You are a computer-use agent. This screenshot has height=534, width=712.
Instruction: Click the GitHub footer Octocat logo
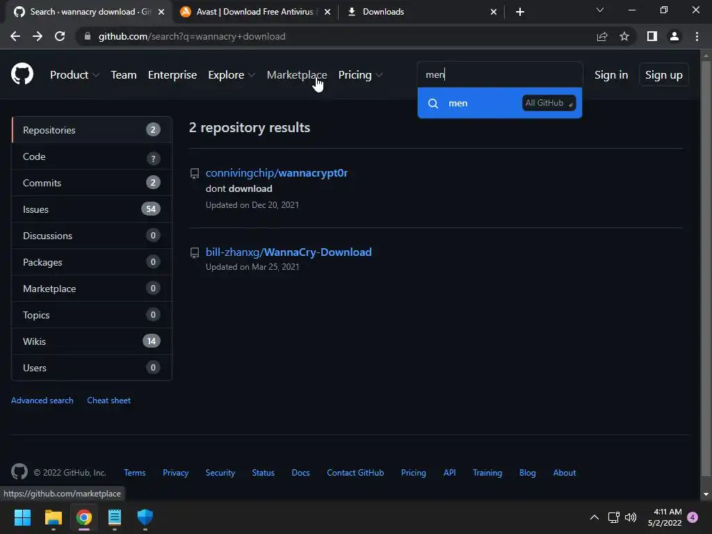[19, 472]
